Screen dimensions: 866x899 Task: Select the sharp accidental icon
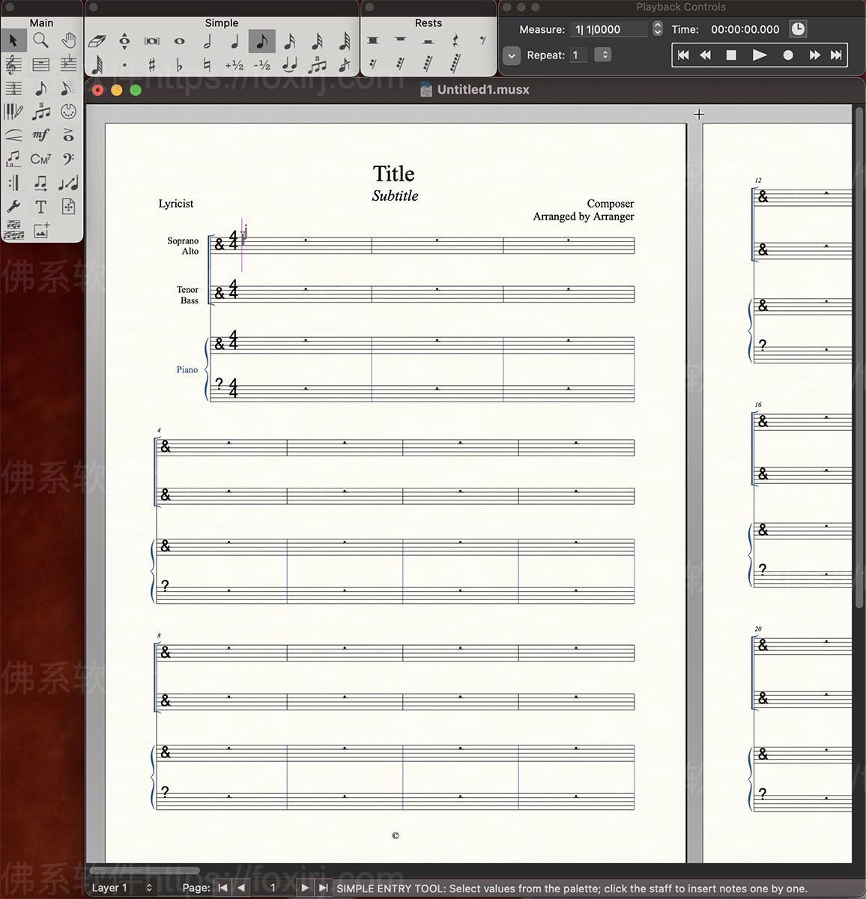pyautogui.click(x=152, y=65)
